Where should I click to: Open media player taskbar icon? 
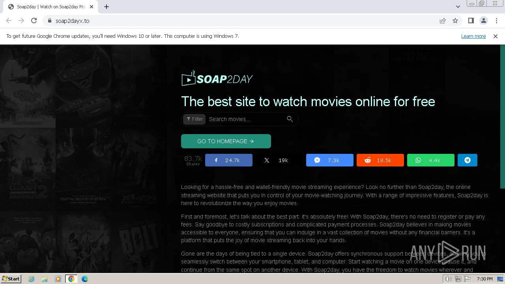pos(58,279)
